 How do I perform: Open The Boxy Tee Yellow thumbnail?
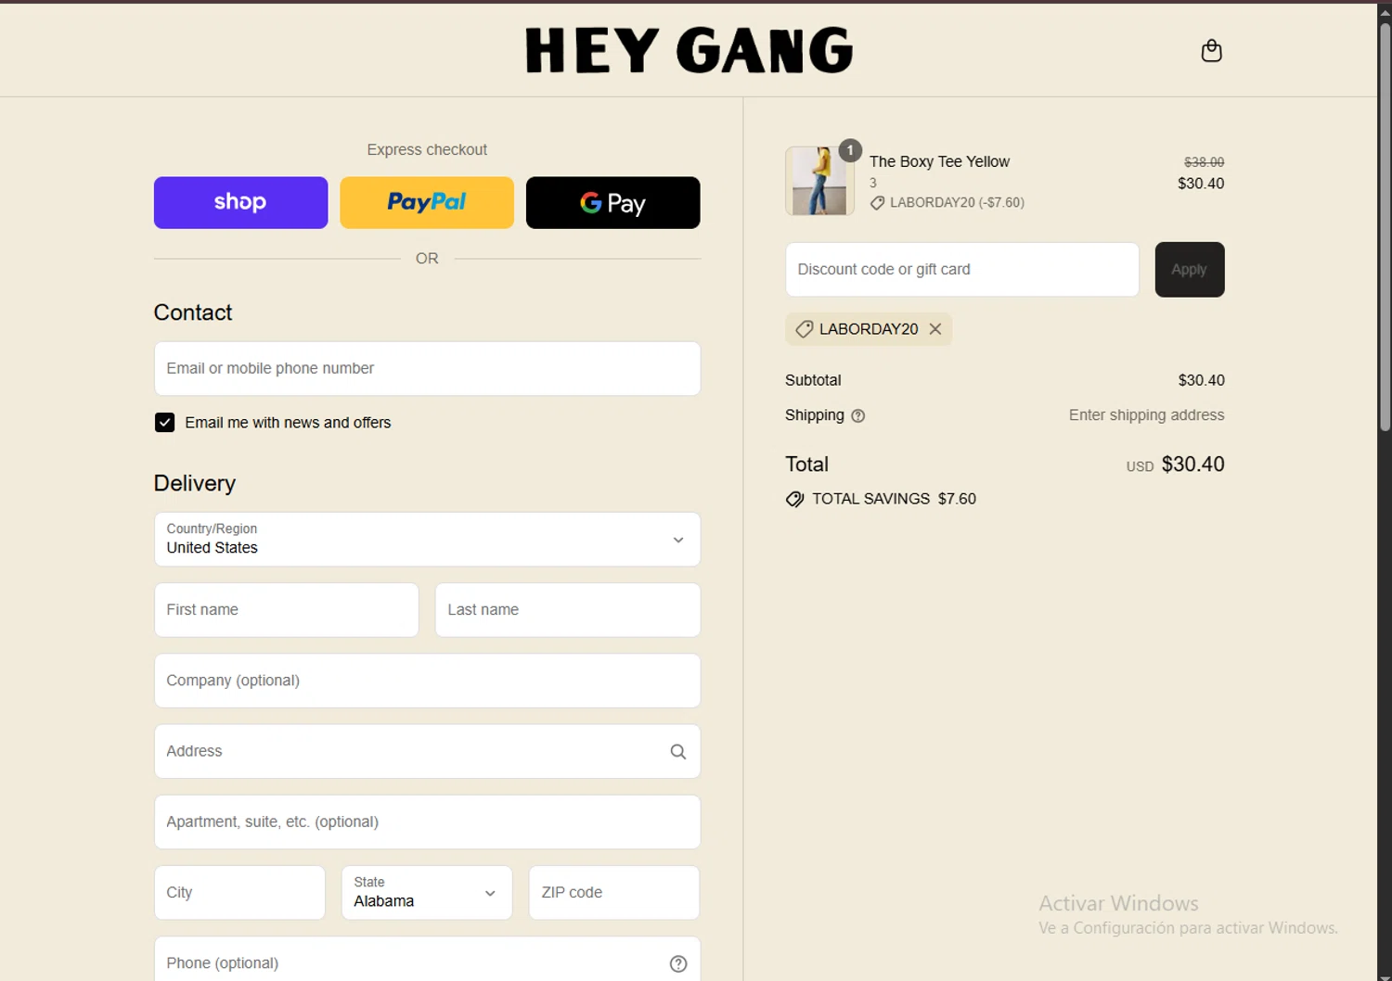coord(819,181)
